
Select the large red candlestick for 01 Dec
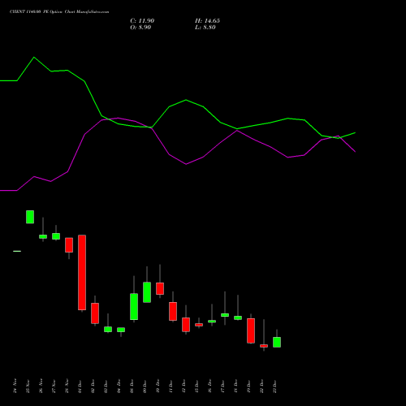point(82,272)
